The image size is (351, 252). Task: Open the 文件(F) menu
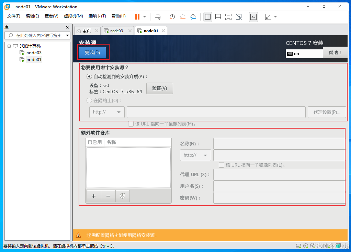tap(13, 16)
